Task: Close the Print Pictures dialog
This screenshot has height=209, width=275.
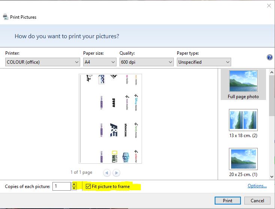Action: point(269,6)
